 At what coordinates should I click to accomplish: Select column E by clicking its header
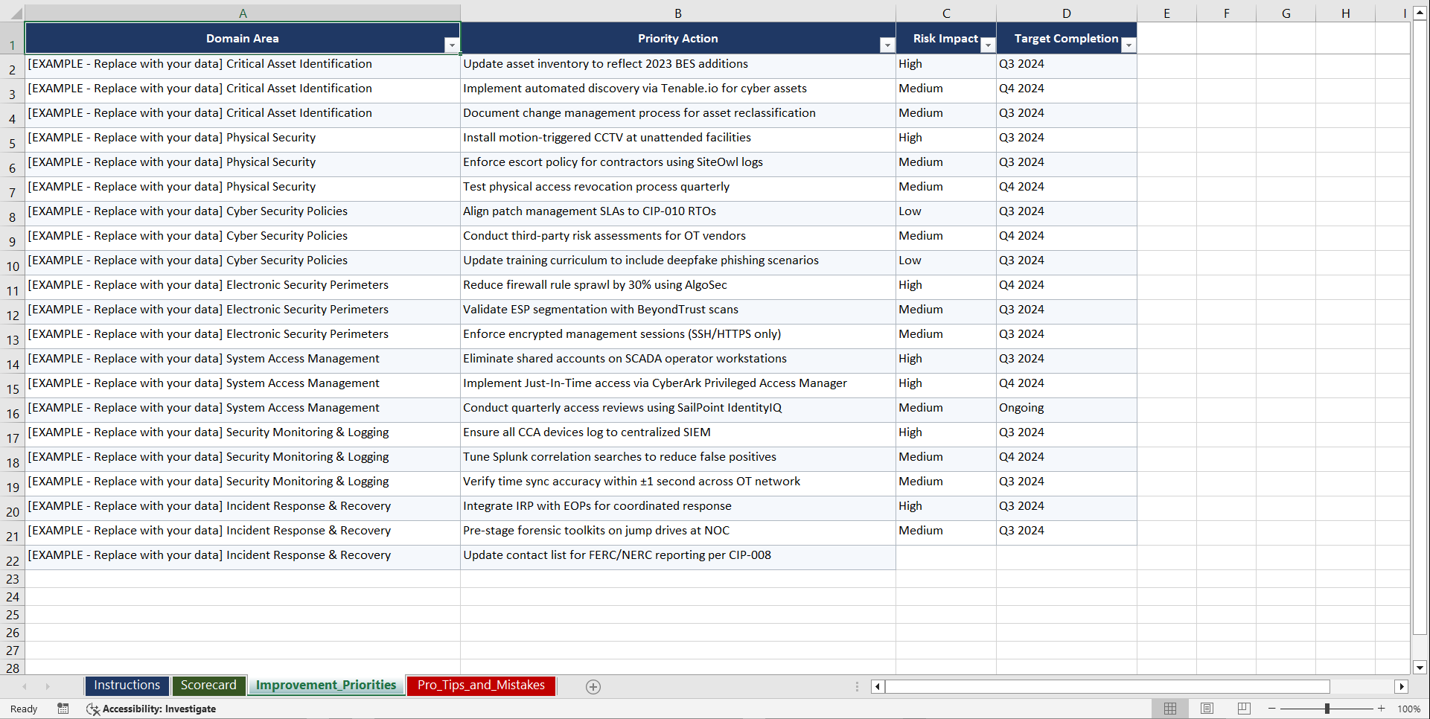click(1166, 13)
